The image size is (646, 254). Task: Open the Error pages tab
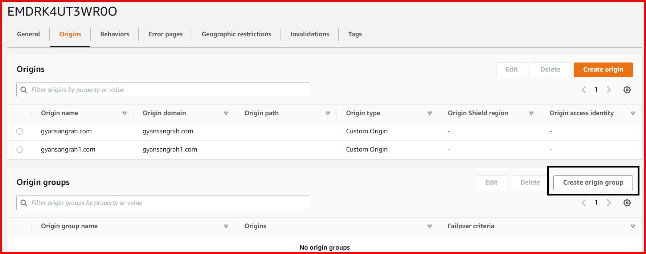click(x=165, y=34)
